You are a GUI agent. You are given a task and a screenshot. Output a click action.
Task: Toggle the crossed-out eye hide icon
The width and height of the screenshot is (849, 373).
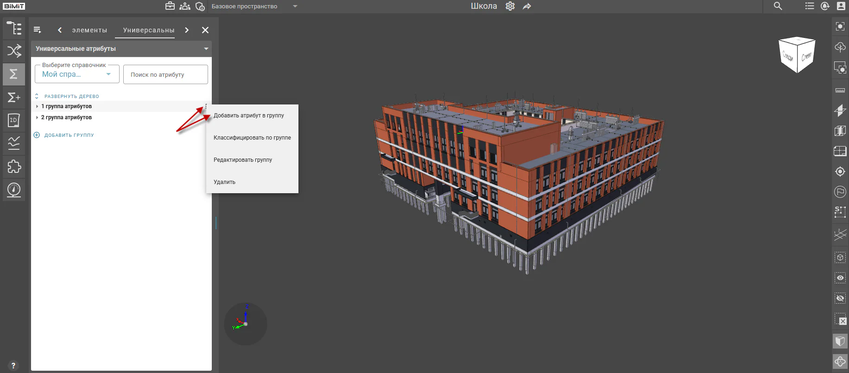click(x=840, y=298)
